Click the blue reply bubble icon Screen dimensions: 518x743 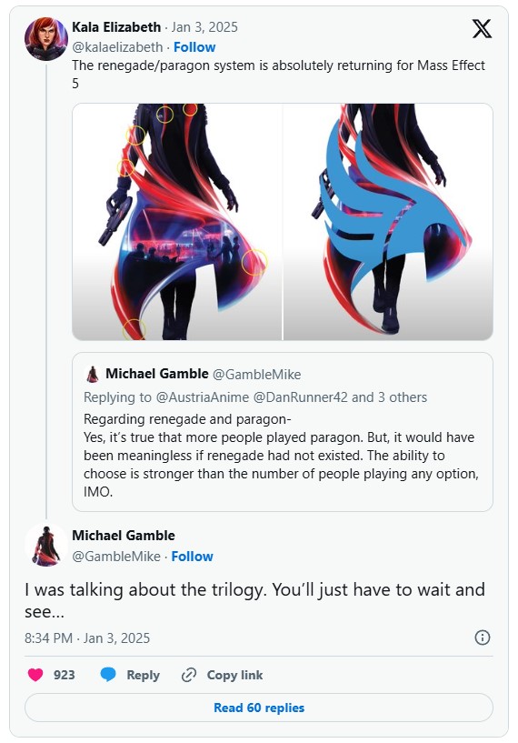[108, 674]
